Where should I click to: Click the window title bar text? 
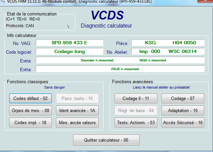coord(79,1)
